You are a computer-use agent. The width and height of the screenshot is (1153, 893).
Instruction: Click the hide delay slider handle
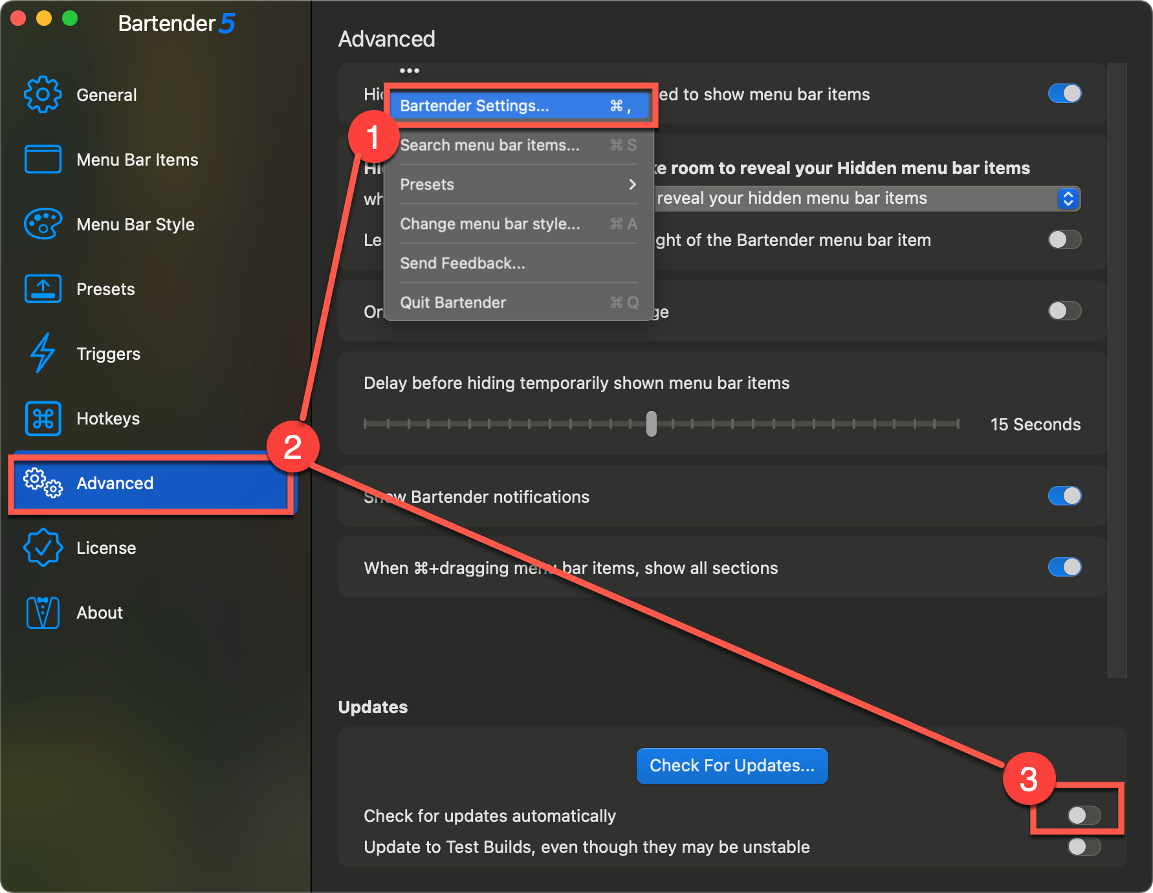pos(652,424)
